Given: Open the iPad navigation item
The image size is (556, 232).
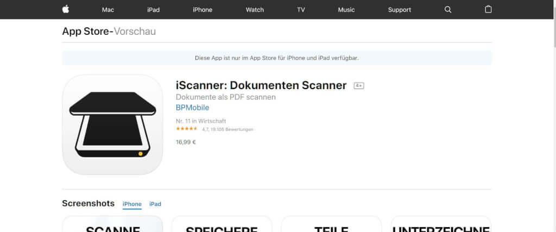Looking at the screenshot, I should 153,10.
